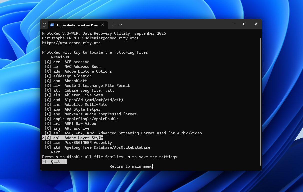Toggle the apa APA Style Helper checkbox
This screenshot has height=192, width=303.
click(x=48, y=109)
